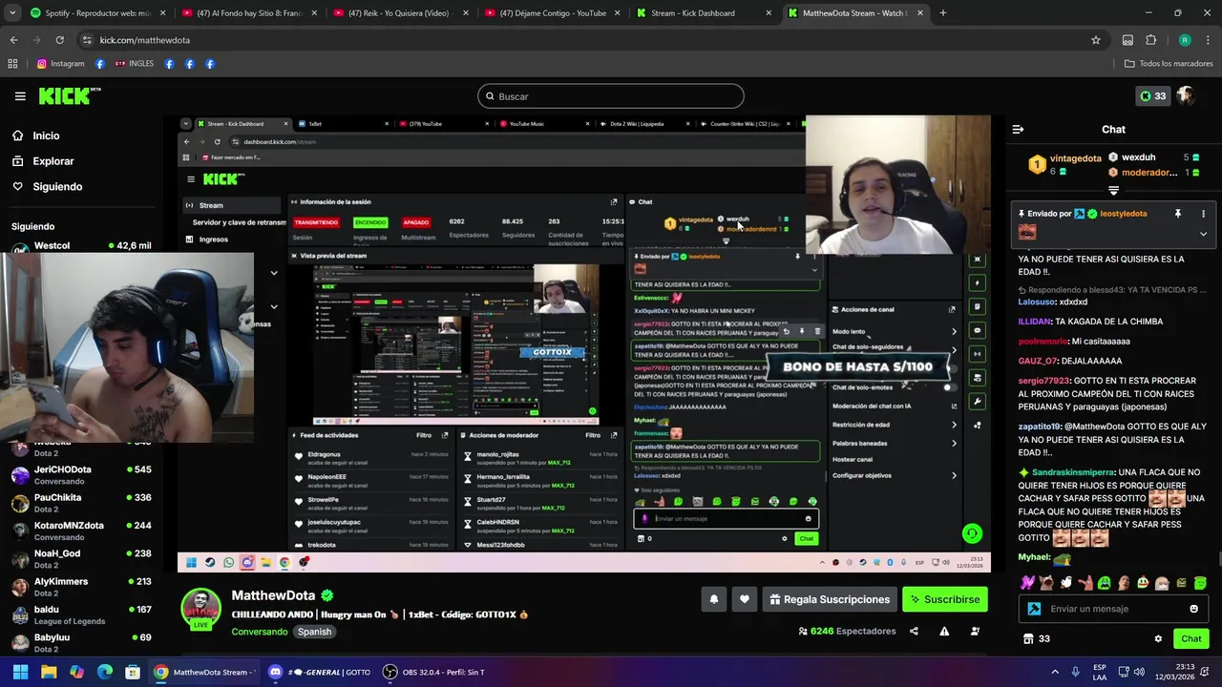Click the Kicks gift shop icon below chat
1222x687 pixels.
pyautogui.click(x=1028, y=638)
